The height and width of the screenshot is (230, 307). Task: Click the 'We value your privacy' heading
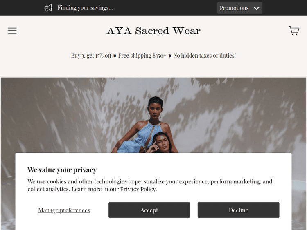[62, 170]
